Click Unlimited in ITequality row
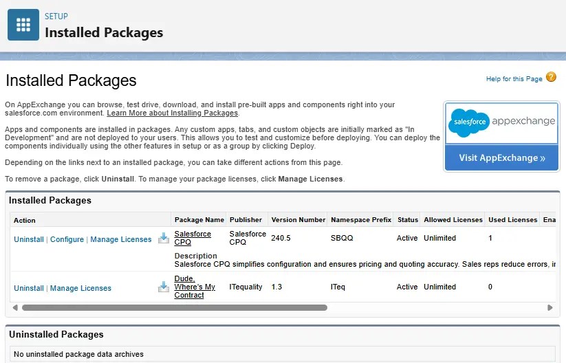This screenshot has height=363, width=566. 439,287
